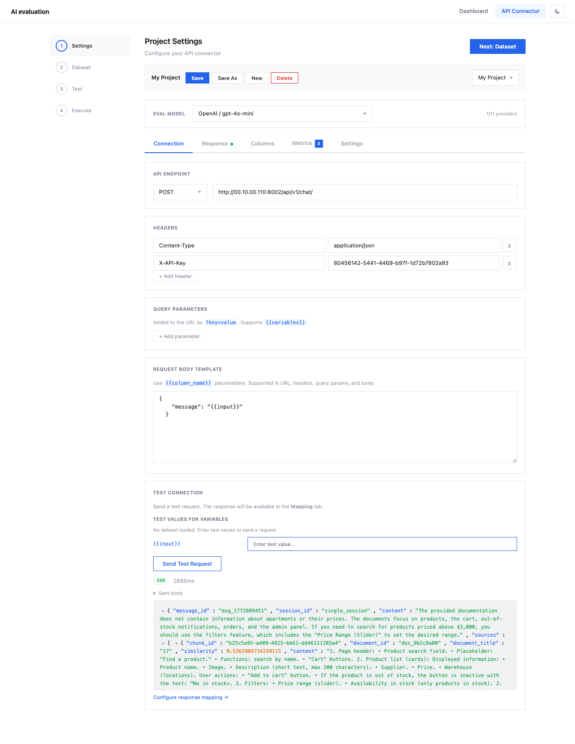Click step 2 Dataset circle icon
This screenshot has height=744, width=575.
(x=62, y=67)
